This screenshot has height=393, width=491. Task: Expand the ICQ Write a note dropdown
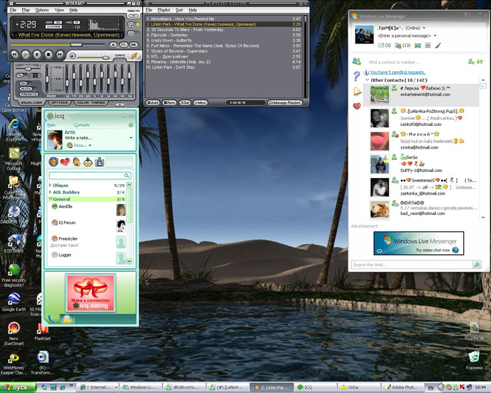click(131, 138)
